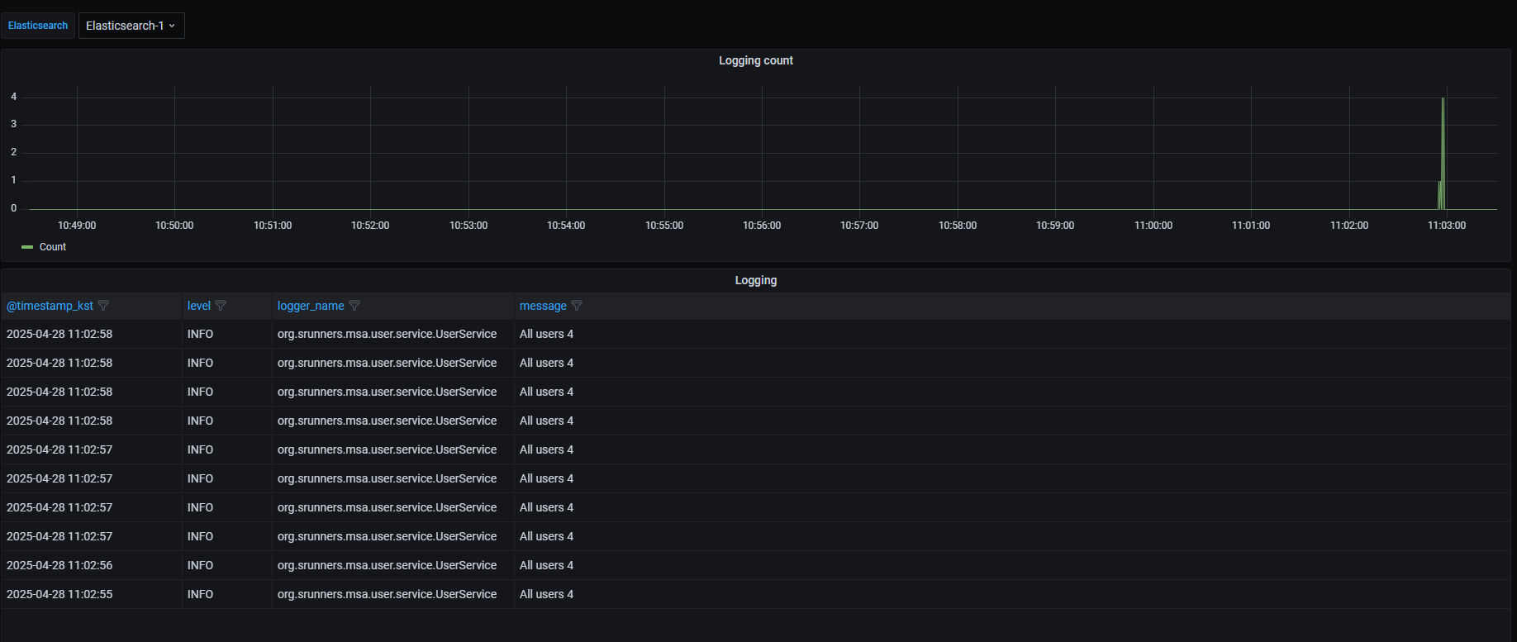This screenshot has width=1517, height=642.
Task: Click 'All users 4' message in 11:02:56 row
Action: [x=546, y=565]
